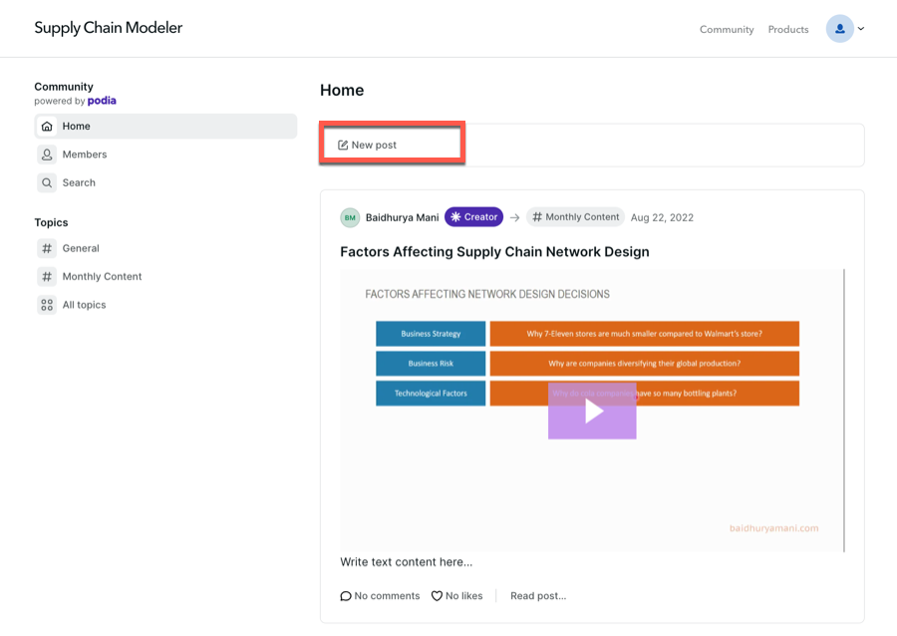
Task: Open post title Factors Affecting Supply Chain Network Design
Action: (x=494, y=252)
